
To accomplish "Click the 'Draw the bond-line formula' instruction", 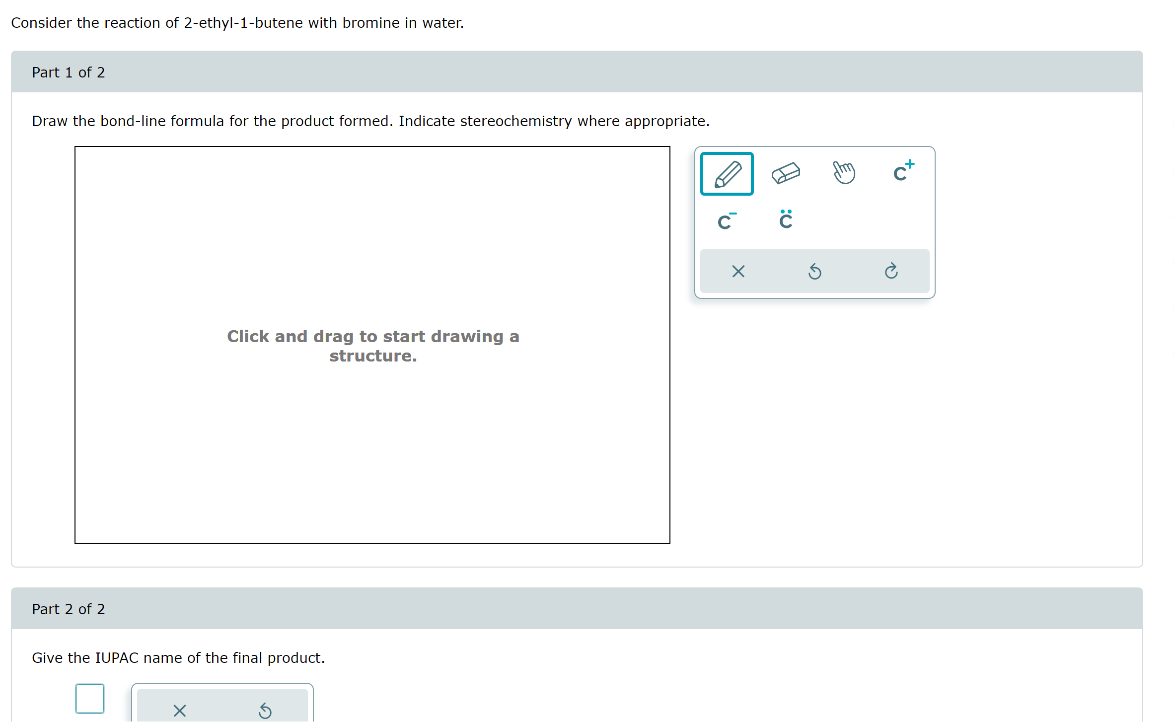I will pos(370,121).
